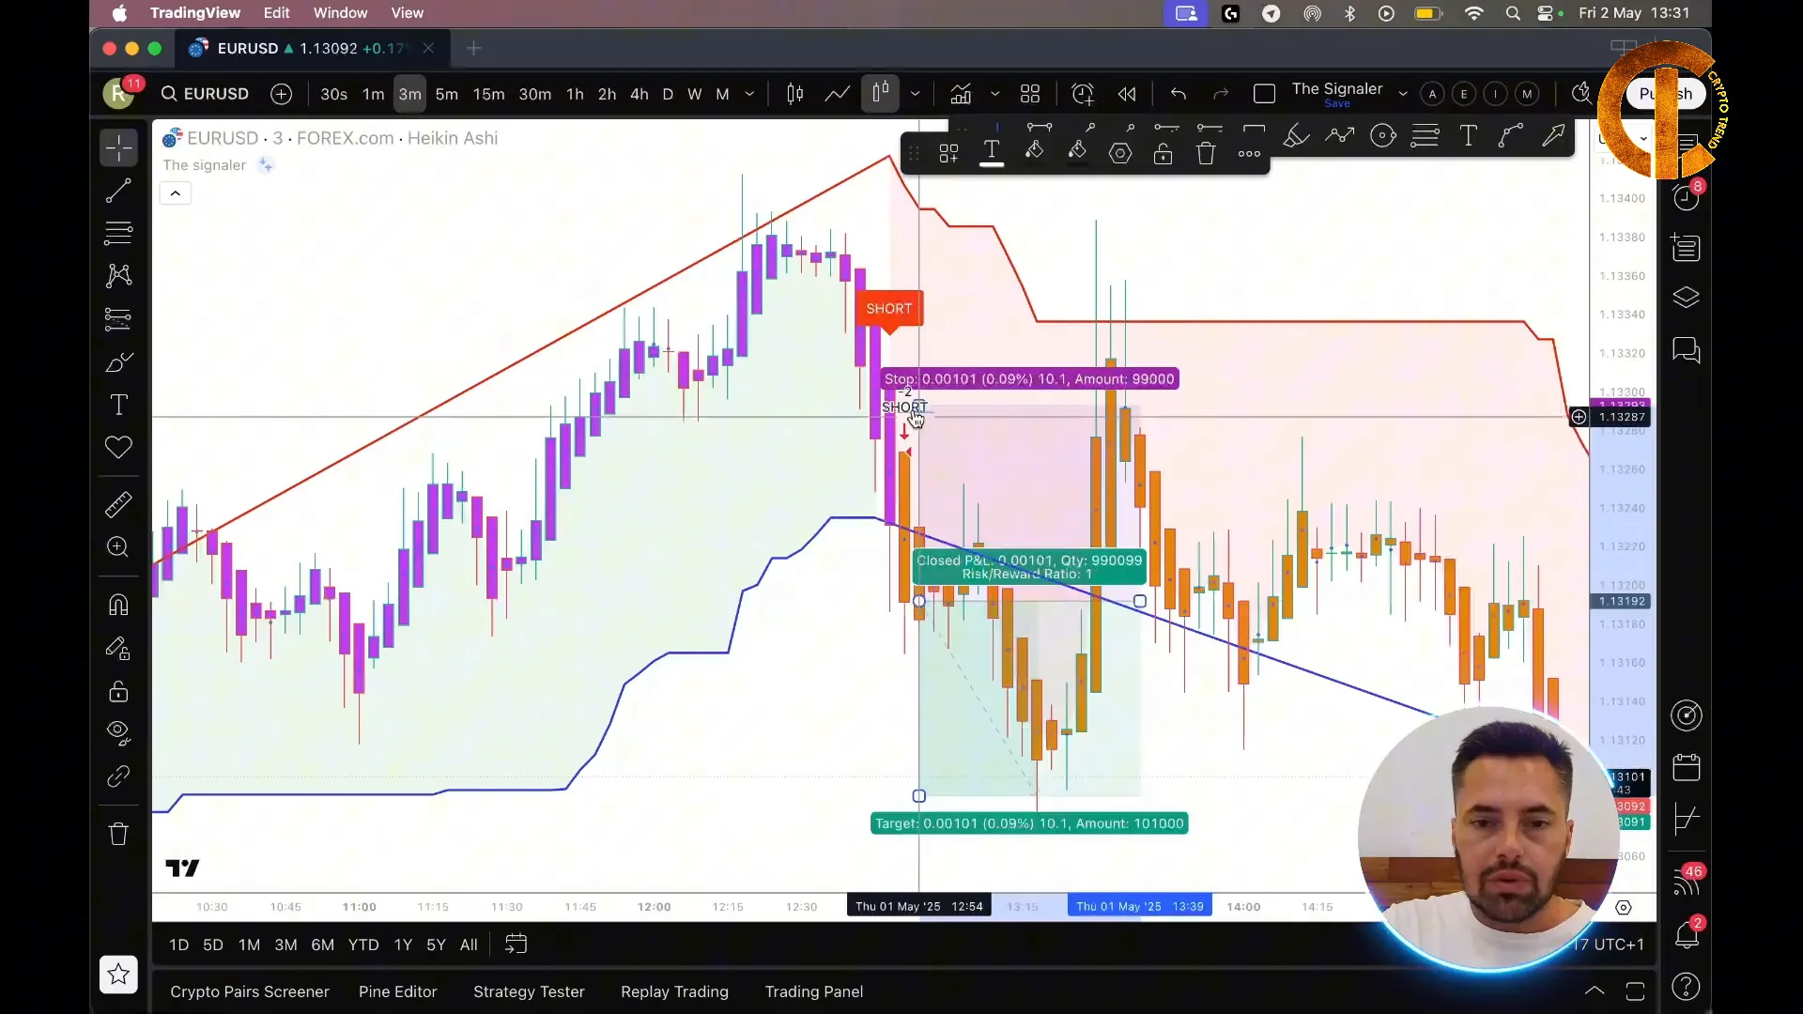Change stop zone fill color
Viewport: 1803px width, 1014px height.
click(1034, 153)
